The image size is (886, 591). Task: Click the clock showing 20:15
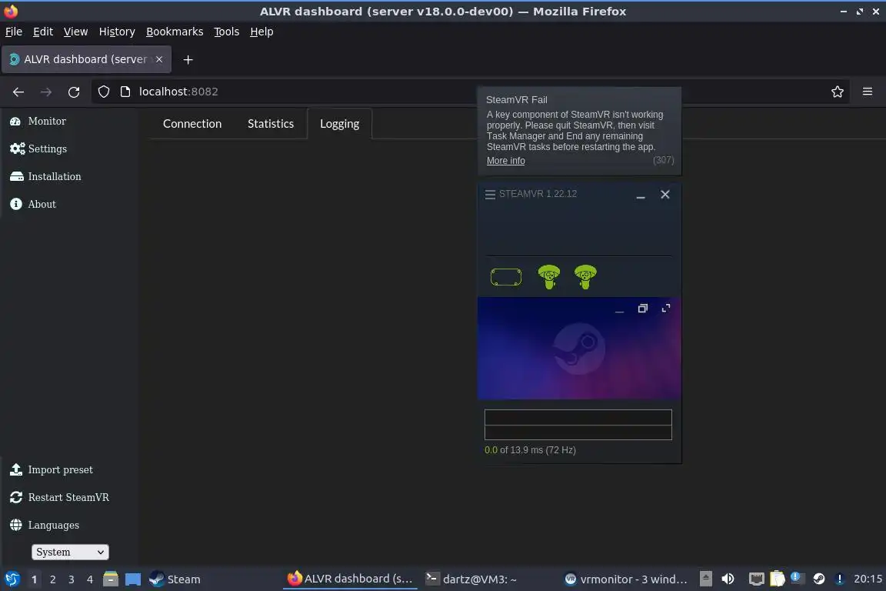868,579
